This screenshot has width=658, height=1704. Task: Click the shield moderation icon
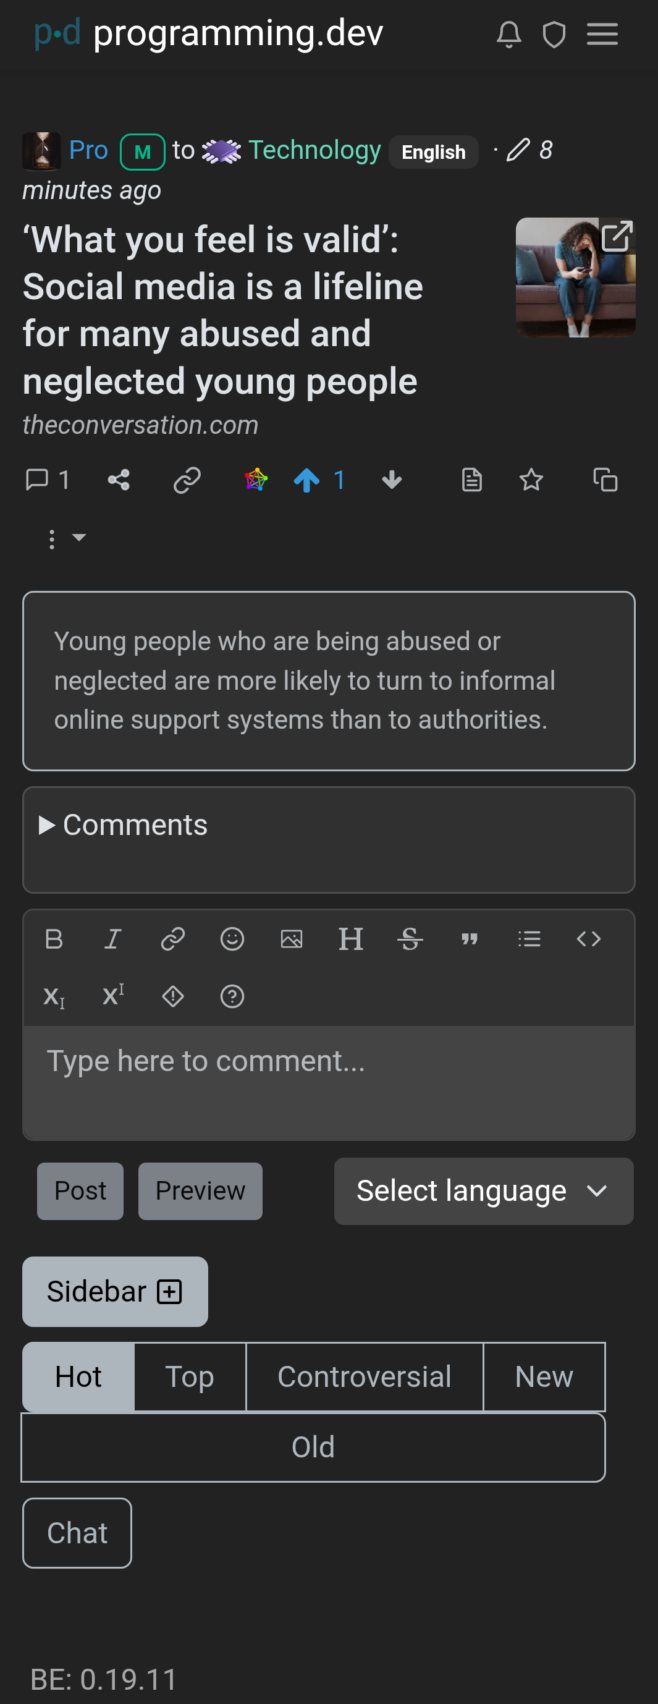coord(554,35)
